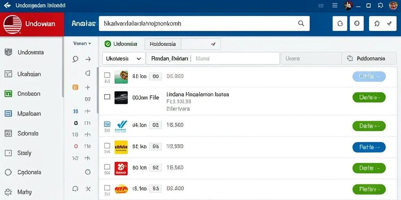
Task: Open the black 00Jam File thumbnail
Action: tap(121, 97)
